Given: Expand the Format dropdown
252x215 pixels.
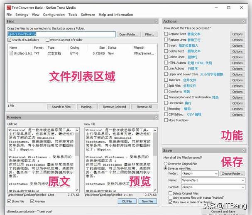Looking at the screenshot, I should [x=243, y=187].
